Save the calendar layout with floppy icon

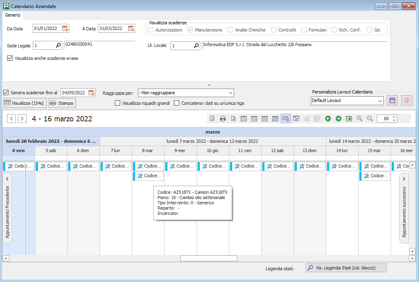coord(391,100)
